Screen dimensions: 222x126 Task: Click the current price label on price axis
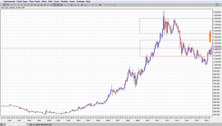pyautogui.click(x=217, y=48)
